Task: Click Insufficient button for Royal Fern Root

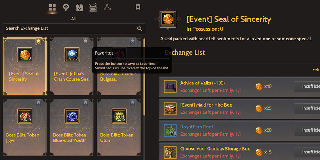Action: coord(308,130)
